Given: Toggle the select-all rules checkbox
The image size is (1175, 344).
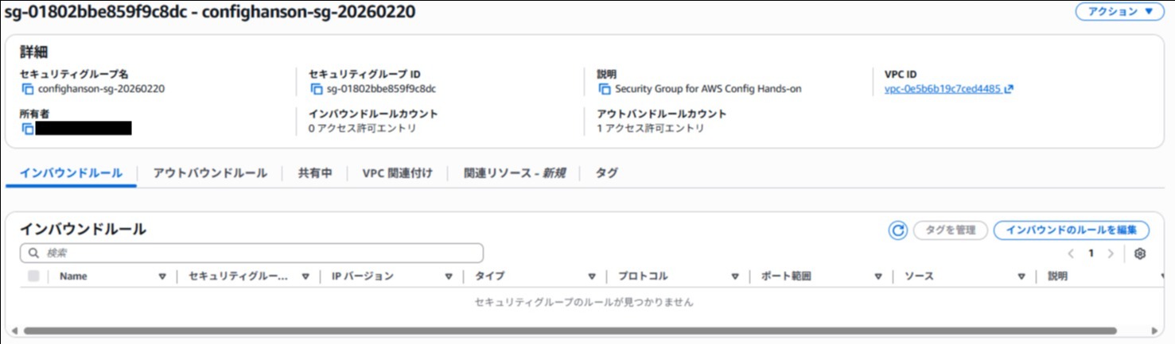Looking at the screenshot, I should coord(33,276).
